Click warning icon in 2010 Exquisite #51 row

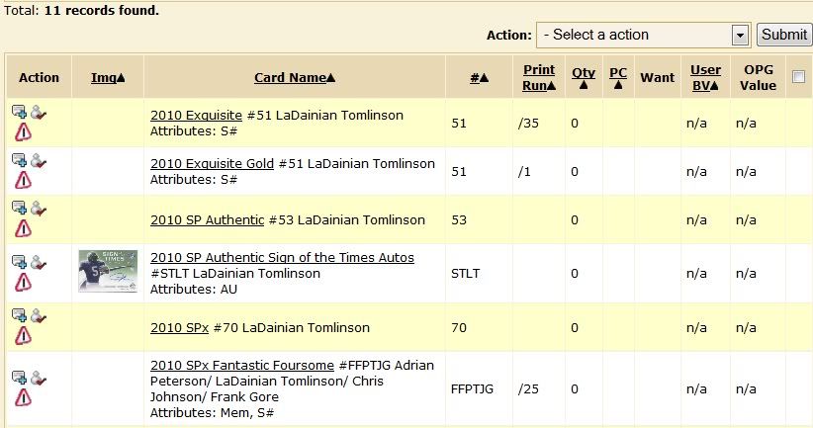point(23,131)
